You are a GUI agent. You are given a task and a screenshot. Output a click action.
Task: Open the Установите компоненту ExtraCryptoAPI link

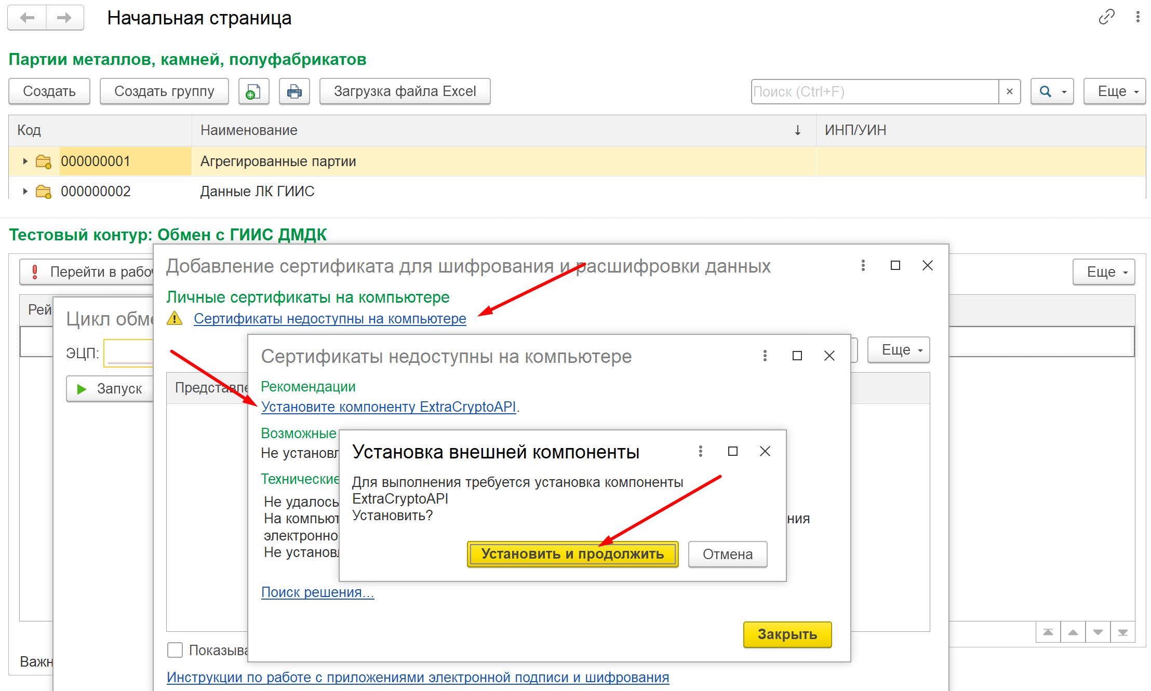(x=389, y=407)
